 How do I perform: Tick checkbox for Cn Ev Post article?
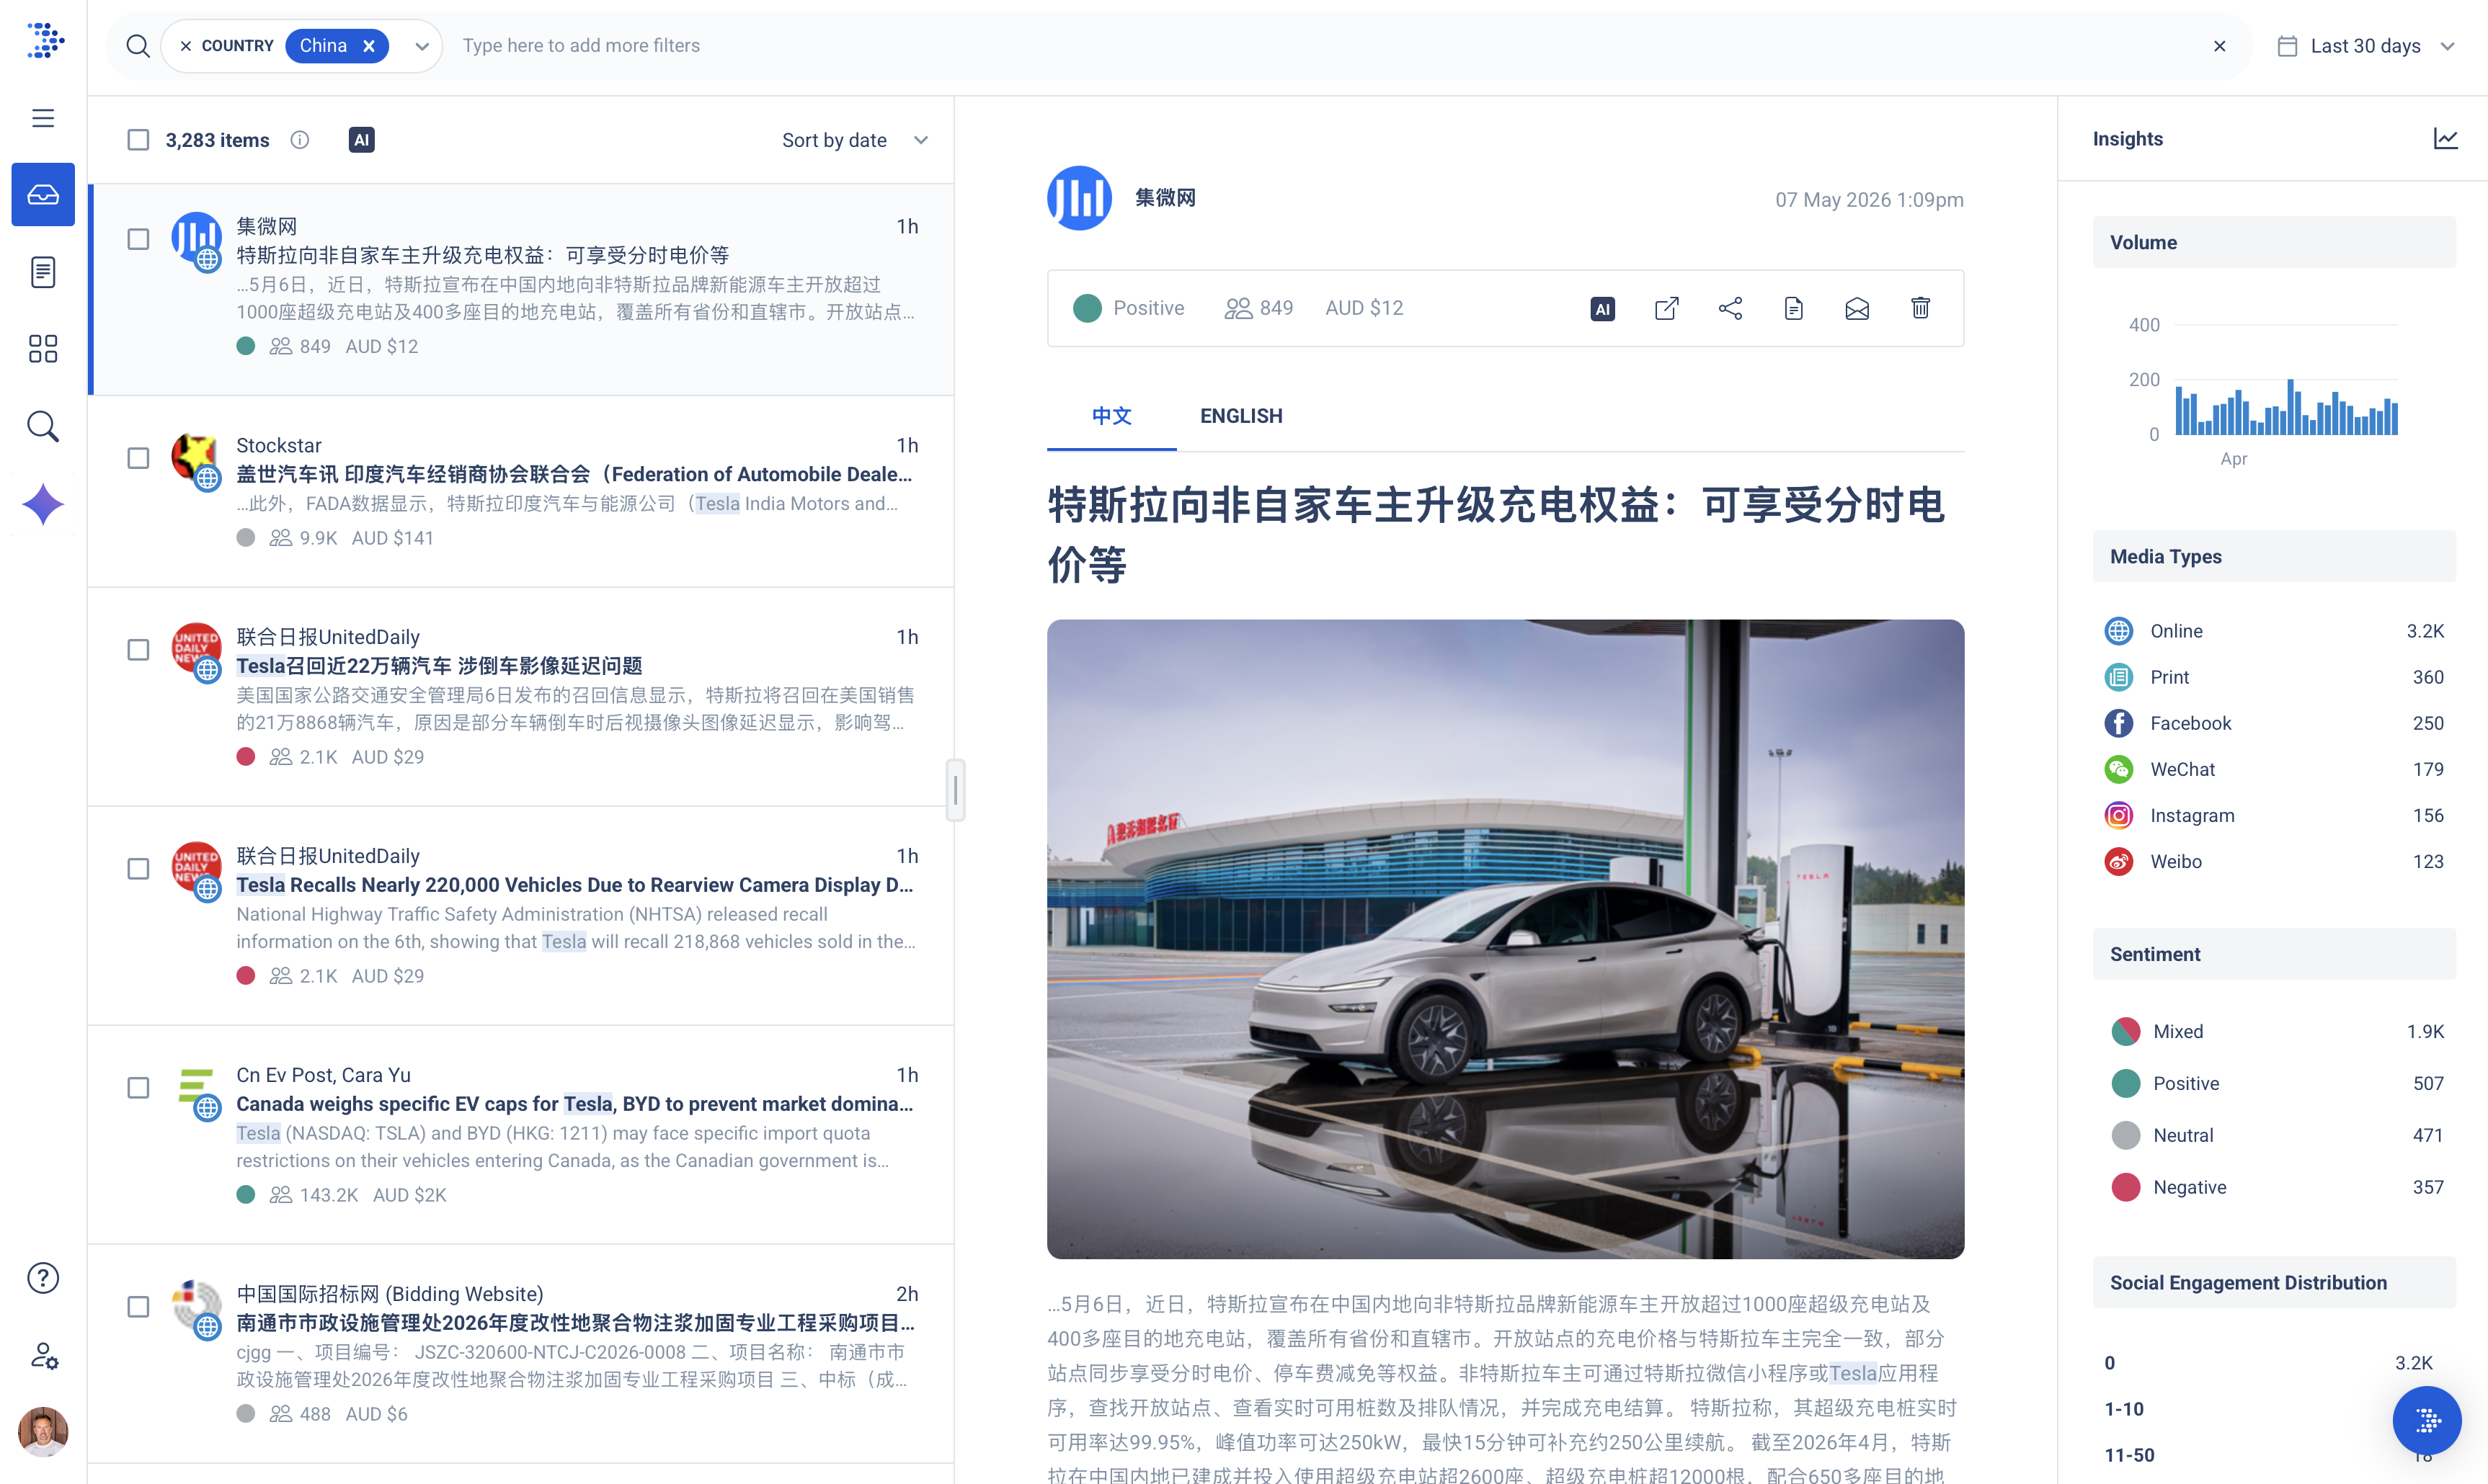pos(138,1088)
